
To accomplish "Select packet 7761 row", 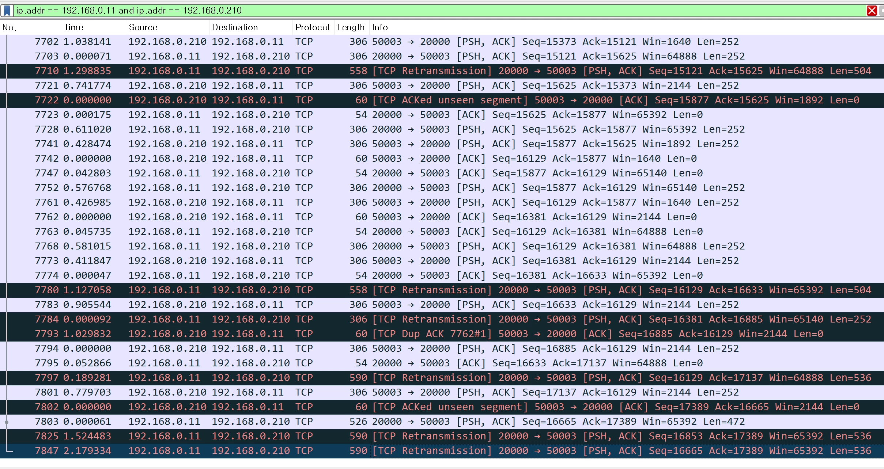I will (x=442, y=202).
